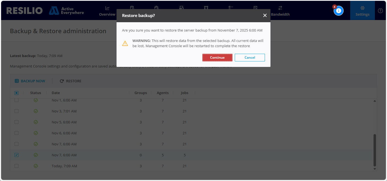Click the green status check for Today's backup
Screen dimensions: 387x181
pyautogui.click(x=36, y=166)
